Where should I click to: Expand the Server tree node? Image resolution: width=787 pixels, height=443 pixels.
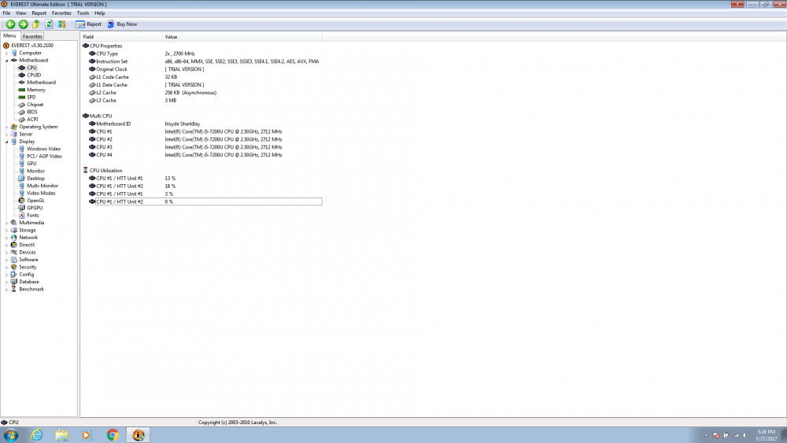[x=6, y=135]
